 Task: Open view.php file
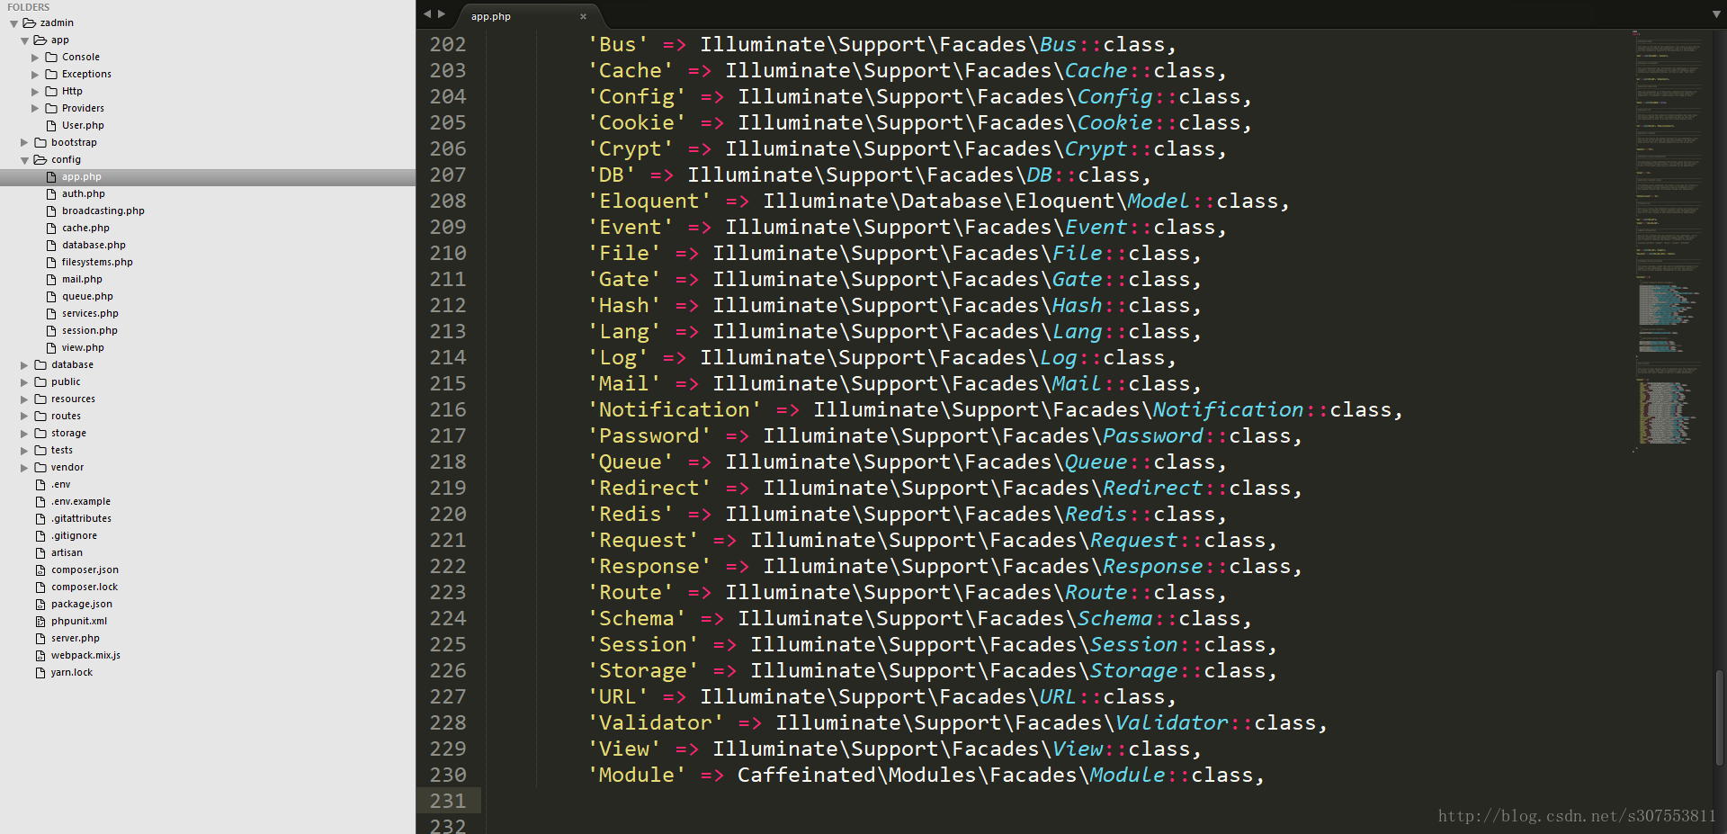point(83,348)
